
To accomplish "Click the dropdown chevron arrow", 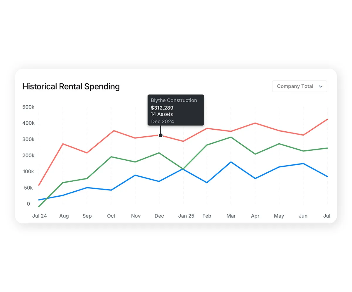I will pos(321,86).
